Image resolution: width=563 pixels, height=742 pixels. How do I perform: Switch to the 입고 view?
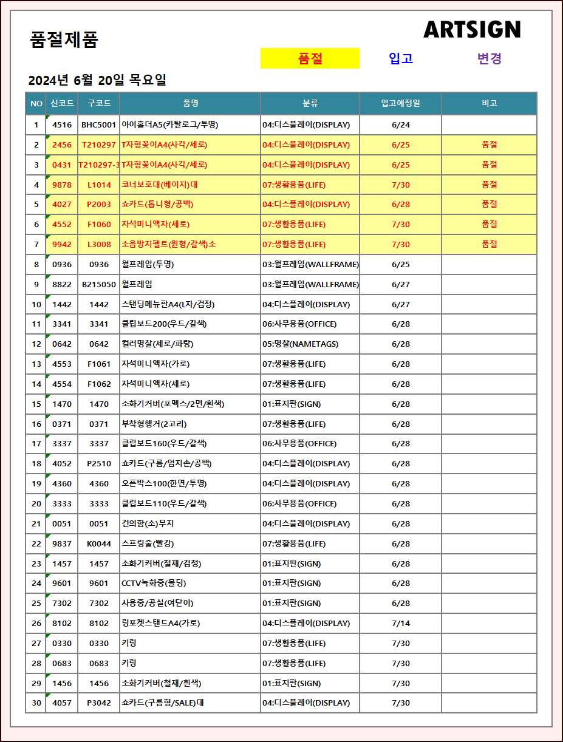coord(401,58)
